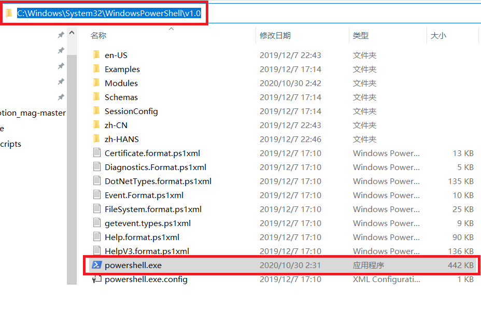This screenshot has height=336, width=481.
Task: Click the DotNetTypes.format.ps1xml file icon
Action: point(97,181)
